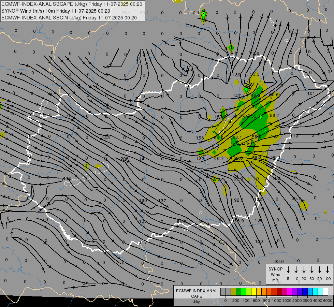The width and height of the screenshot is (334, 307).
Task: Click the map value 206
Action: pos(125,159)
